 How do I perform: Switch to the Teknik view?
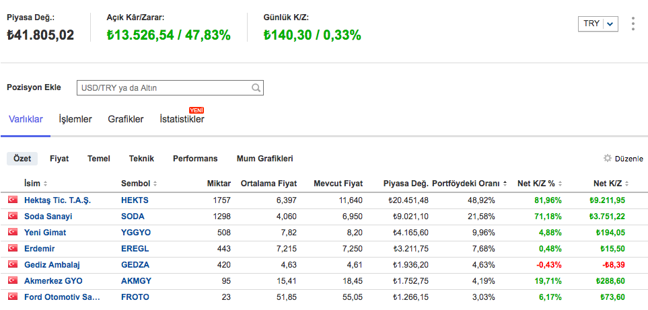[141, 159]
